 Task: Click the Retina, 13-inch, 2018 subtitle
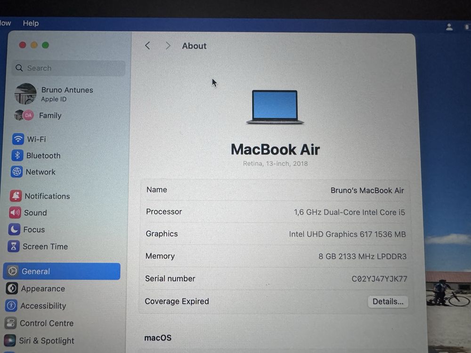point(275,164)
